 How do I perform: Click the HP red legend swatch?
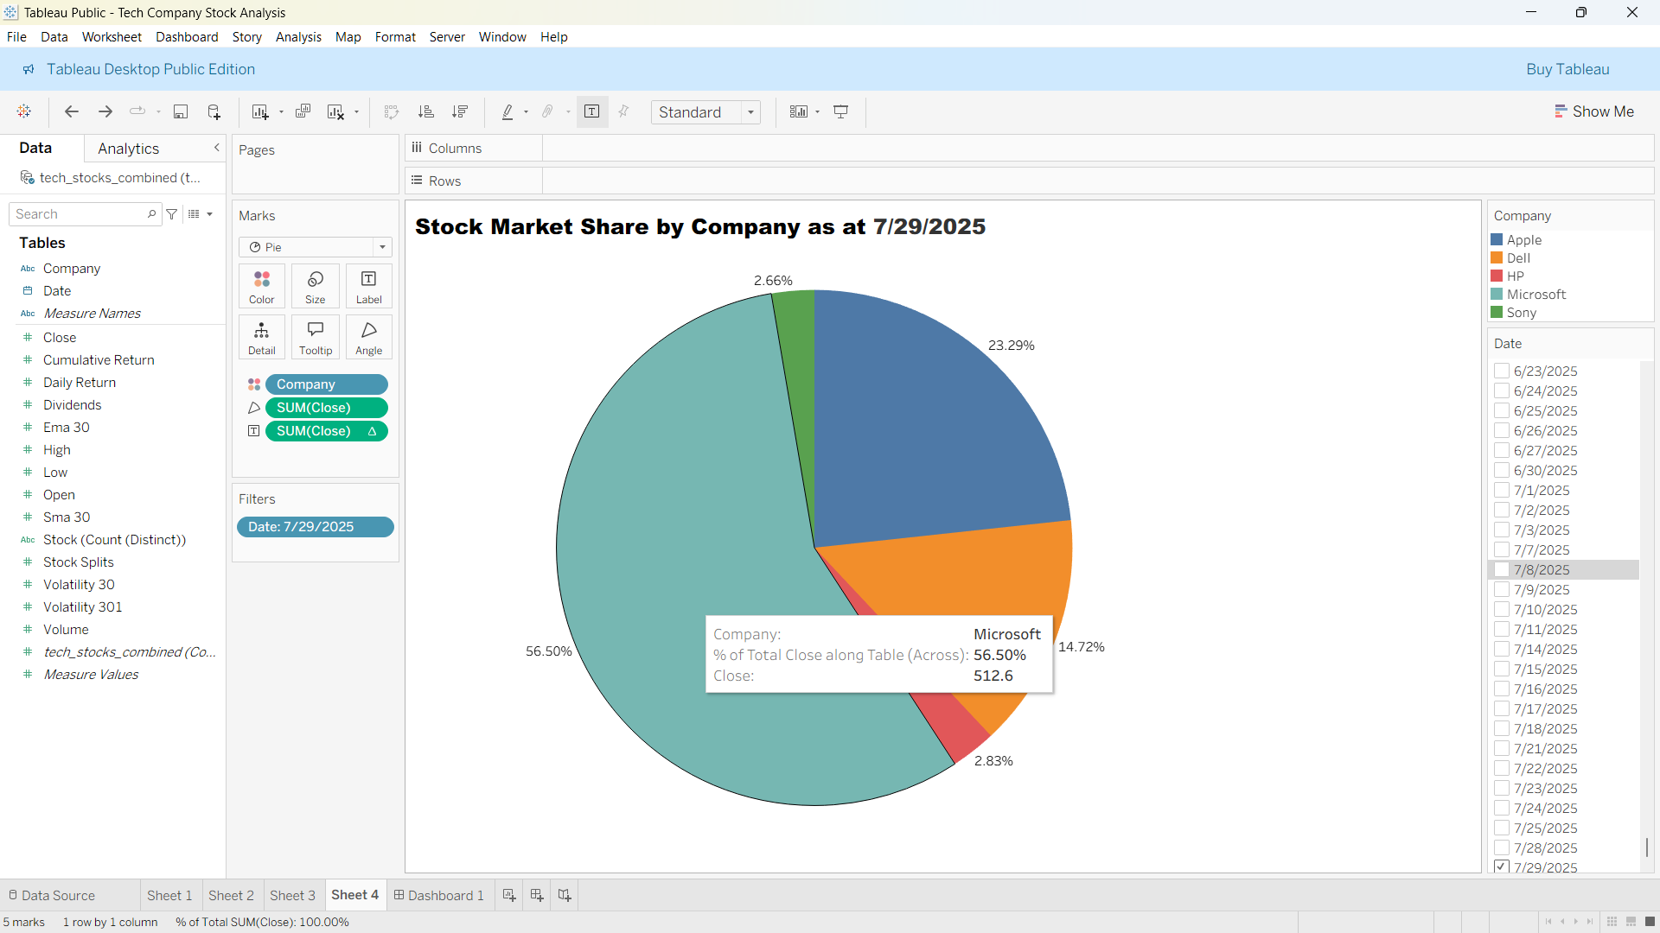[x=1497, y=276]
